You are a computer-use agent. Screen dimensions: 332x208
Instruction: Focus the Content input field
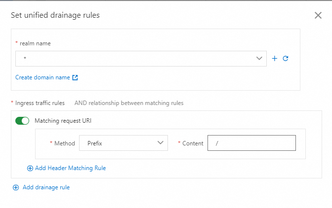pyautogui.click(x=251, y=143)
